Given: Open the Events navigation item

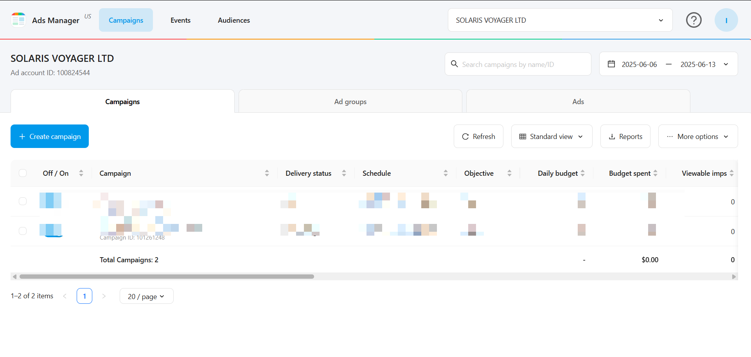Looking at the screenshot, I should coord(180,20).
